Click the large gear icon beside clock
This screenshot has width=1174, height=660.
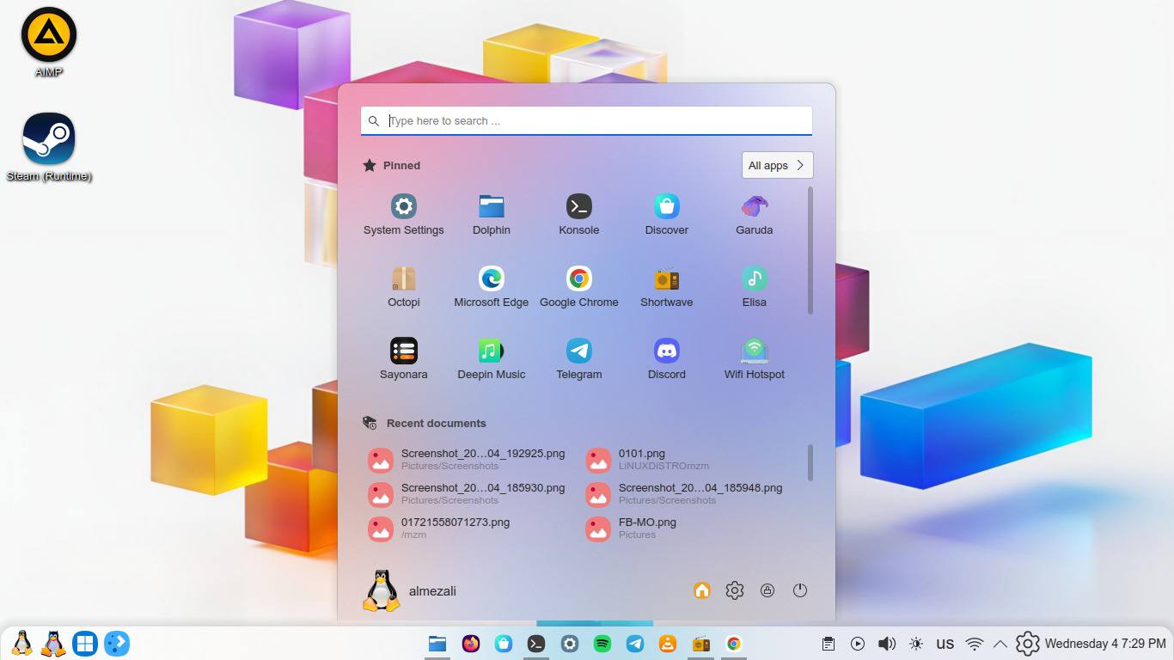(1028, 644)
